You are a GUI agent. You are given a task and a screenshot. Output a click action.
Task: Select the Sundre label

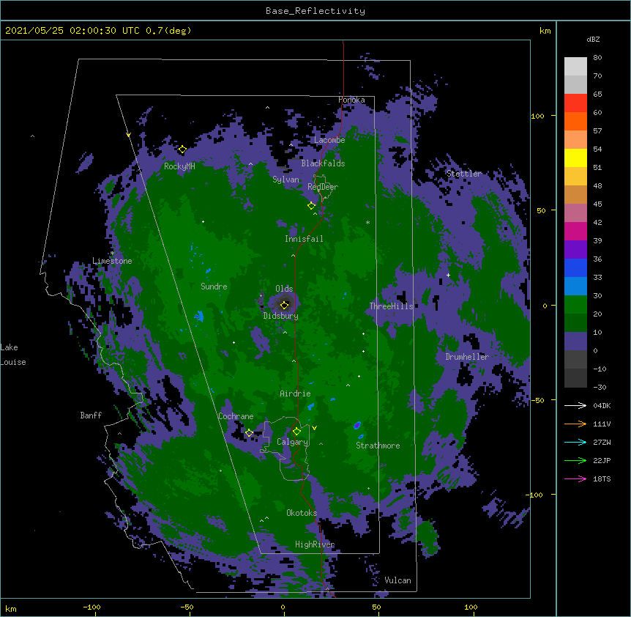pyautogui.click(x=214, y=287)
